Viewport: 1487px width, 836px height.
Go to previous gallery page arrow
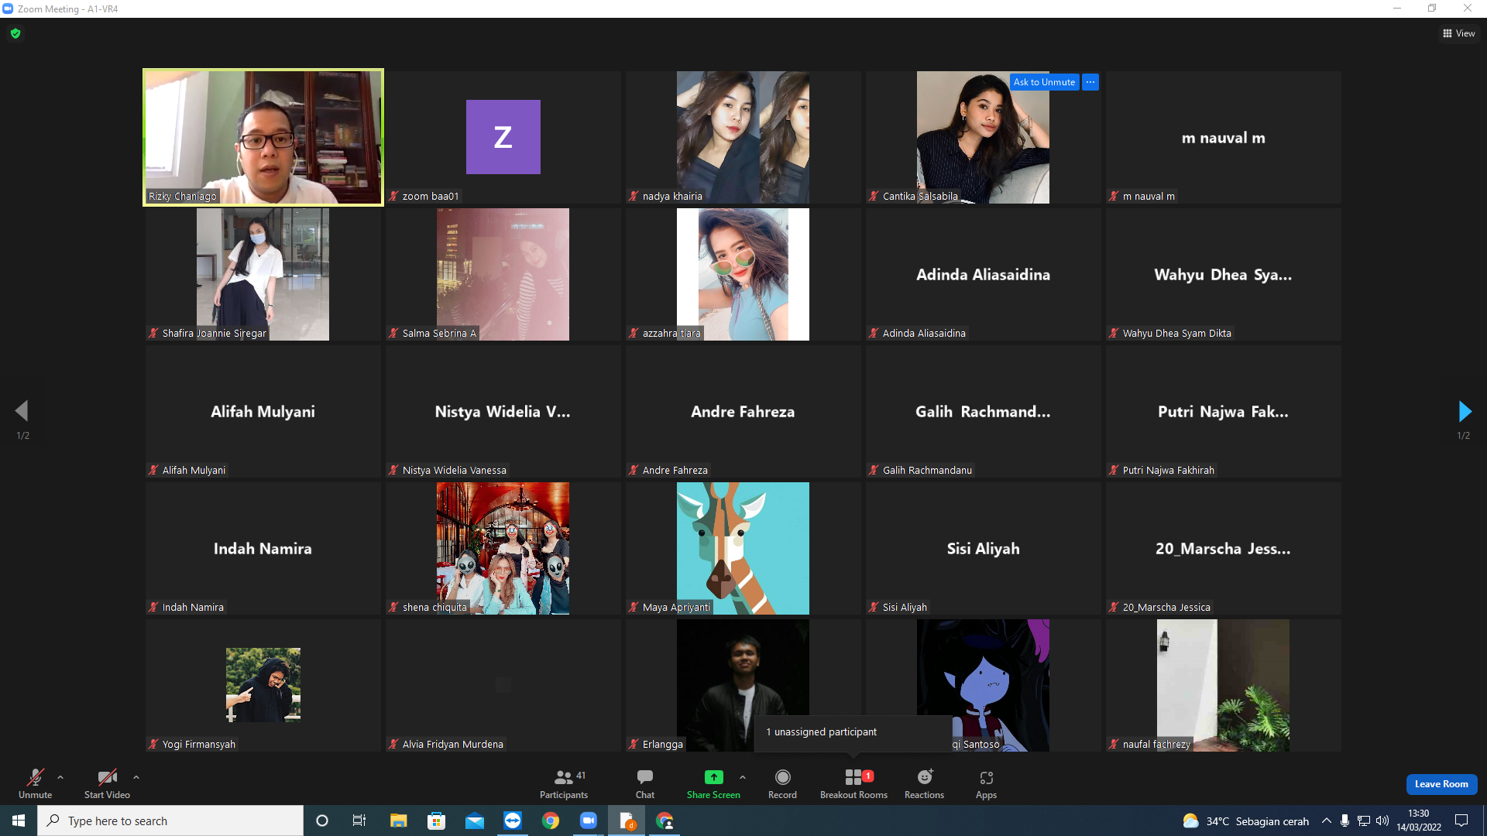pos(22,410)
